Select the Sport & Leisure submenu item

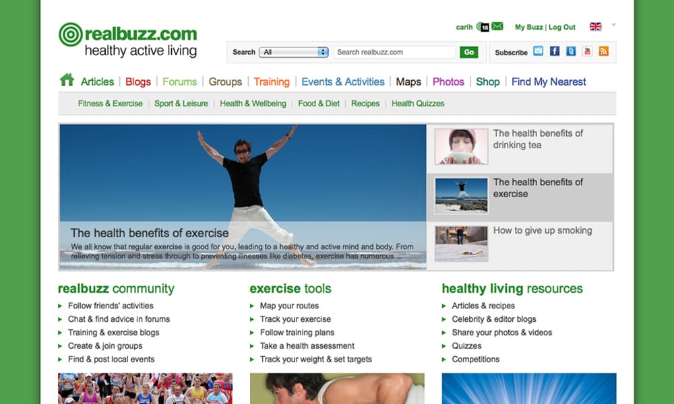181,104
